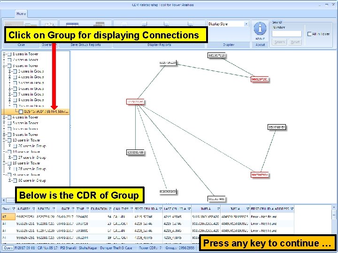Check the box for 13 users in Tower
This screenshot has height=253, width=338.
coord(9,140)
